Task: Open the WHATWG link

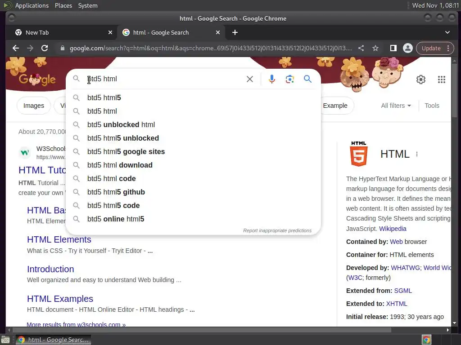Action: click(406, 268)
